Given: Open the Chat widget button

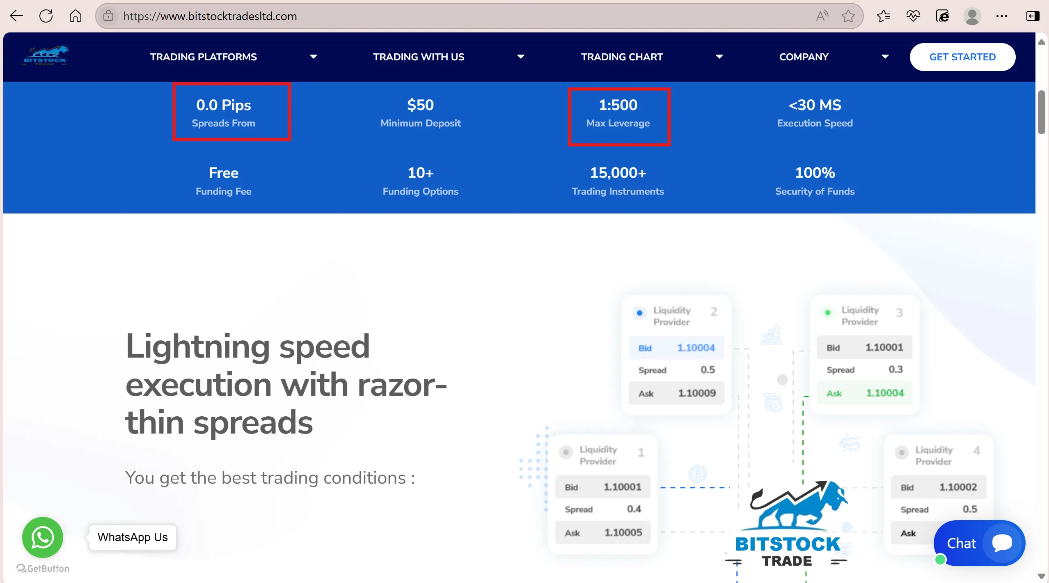Looking at the screenshot, I should (x=979, y=543).
